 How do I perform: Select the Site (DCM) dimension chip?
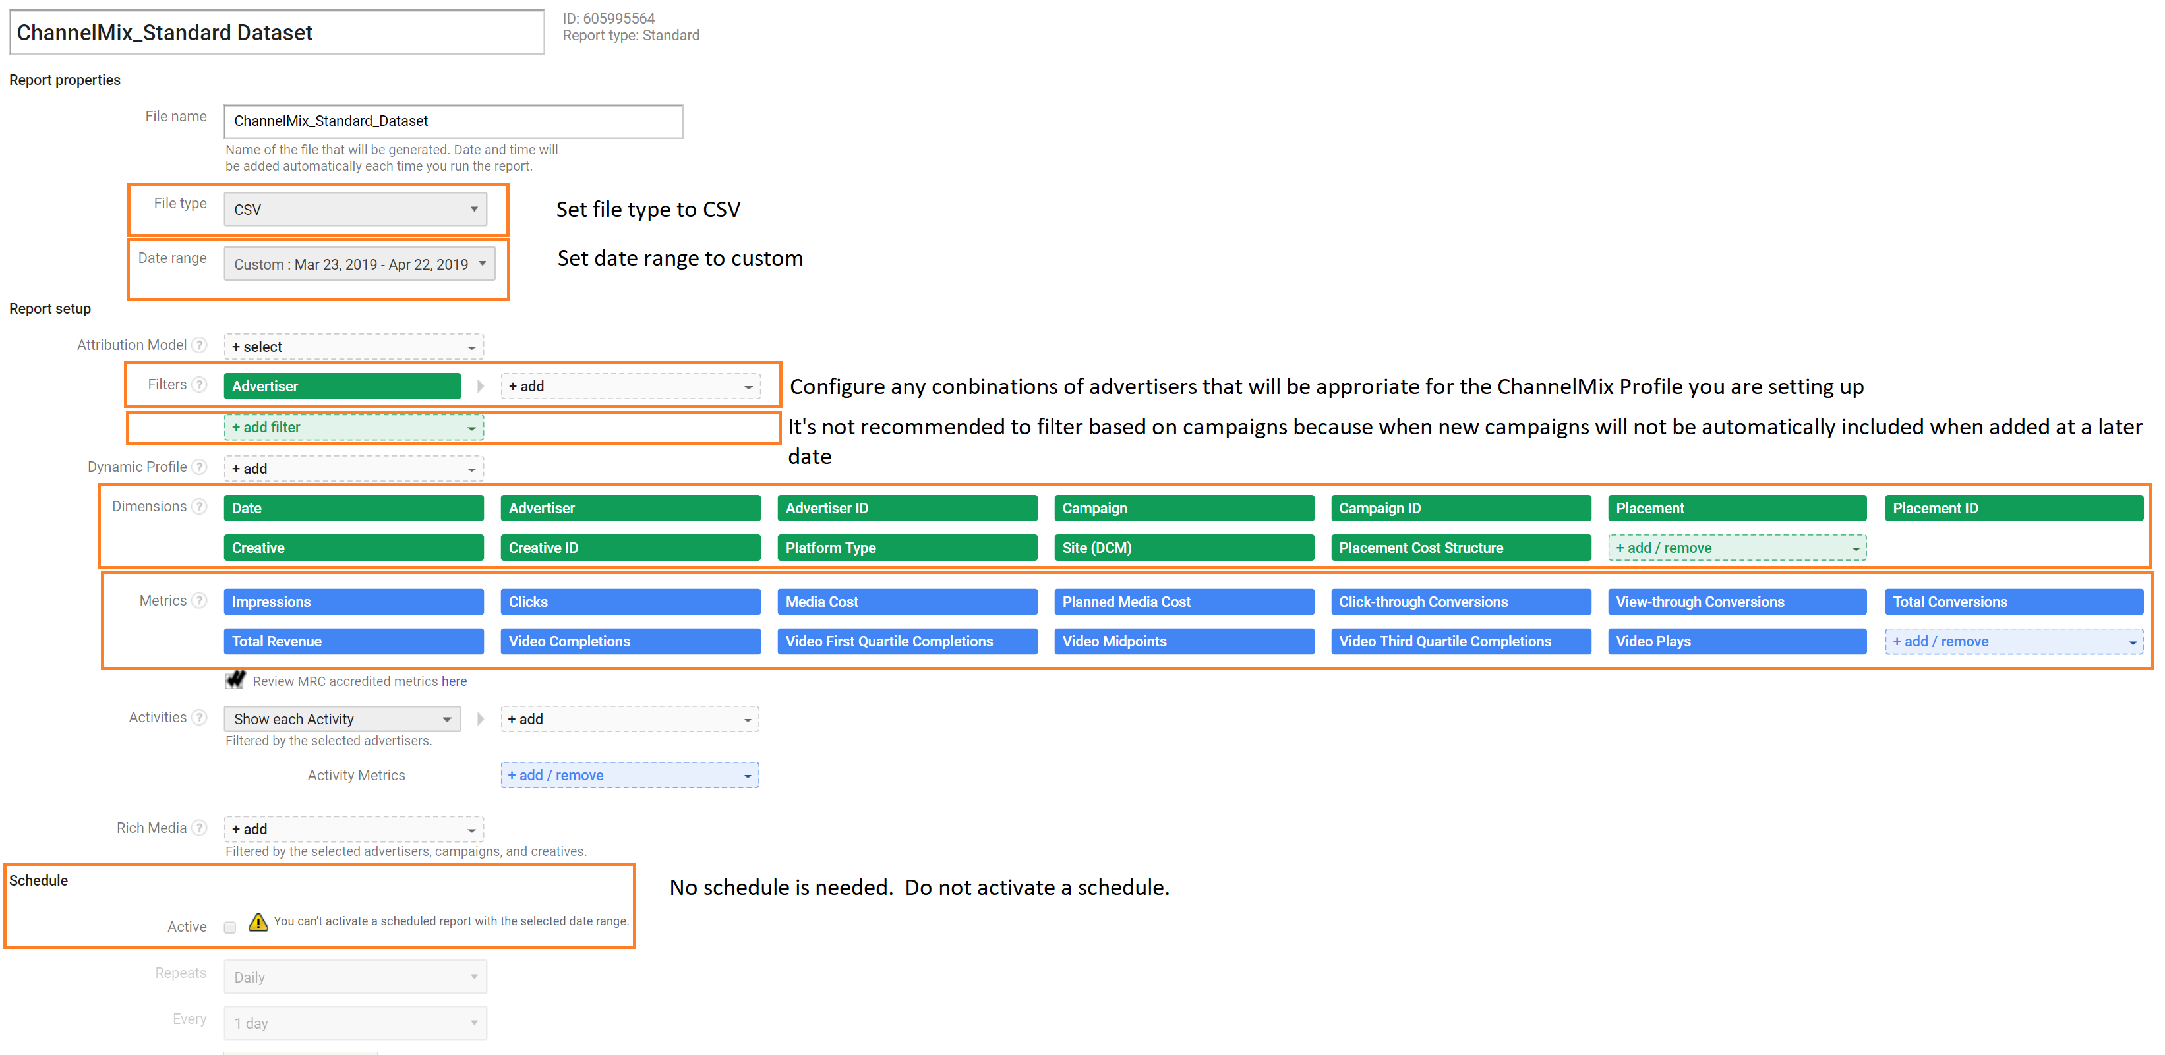tap(1184, 548)
